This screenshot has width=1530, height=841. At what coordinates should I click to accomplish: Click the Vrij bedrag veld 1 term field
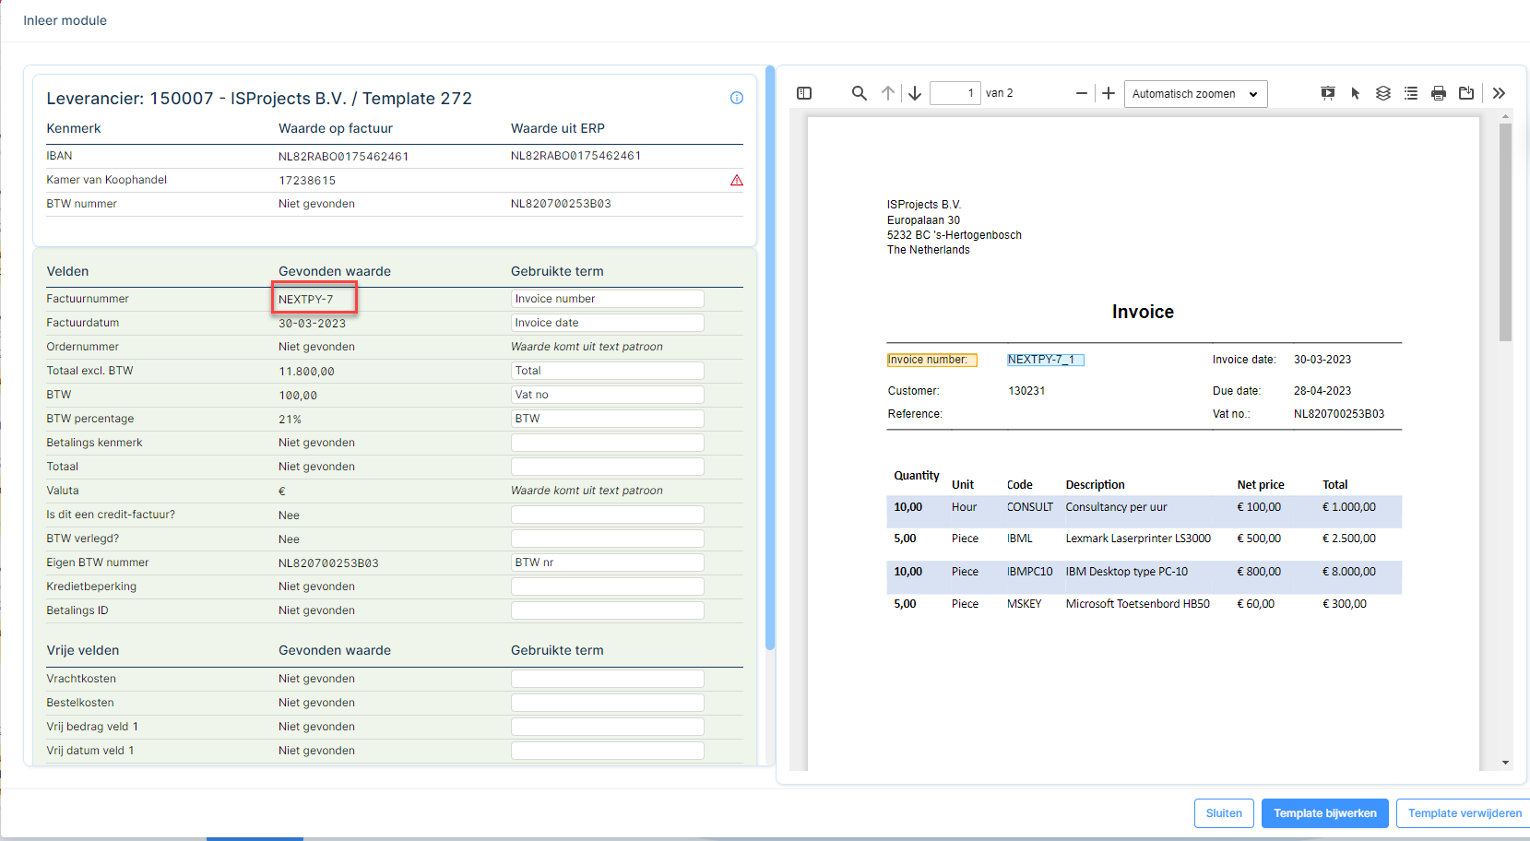click(607, 727)
